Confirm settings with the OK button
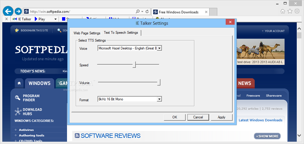Screen dimensions: 304x144 click(175, 117)
